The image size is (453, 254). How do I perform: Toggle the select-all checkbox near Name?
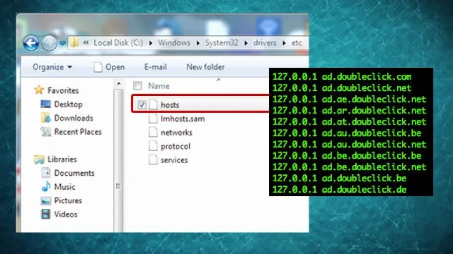click(x=137, y=85)
